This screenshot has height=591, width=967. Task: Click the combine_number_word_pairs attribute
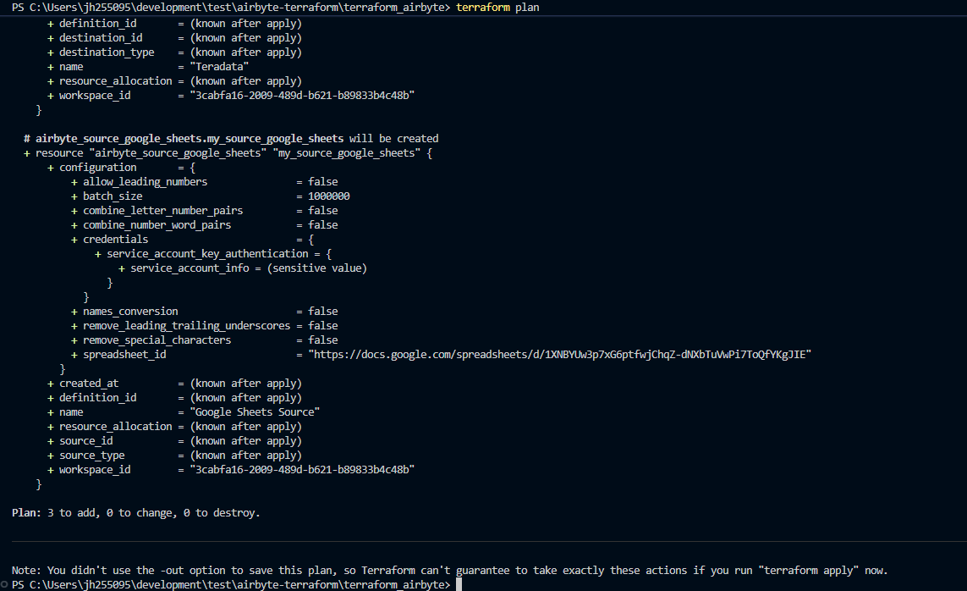[x=157, y=225]
